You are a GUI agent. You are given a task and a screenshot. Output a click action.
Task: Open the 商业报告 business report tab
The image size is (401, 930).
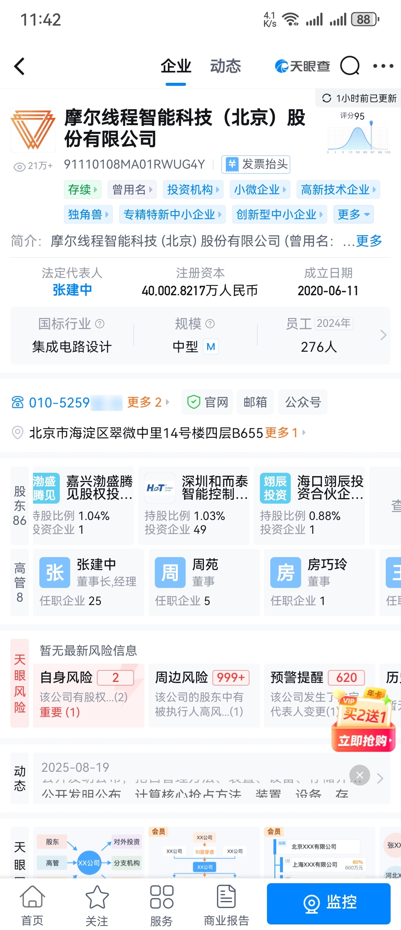click(226, 905)
